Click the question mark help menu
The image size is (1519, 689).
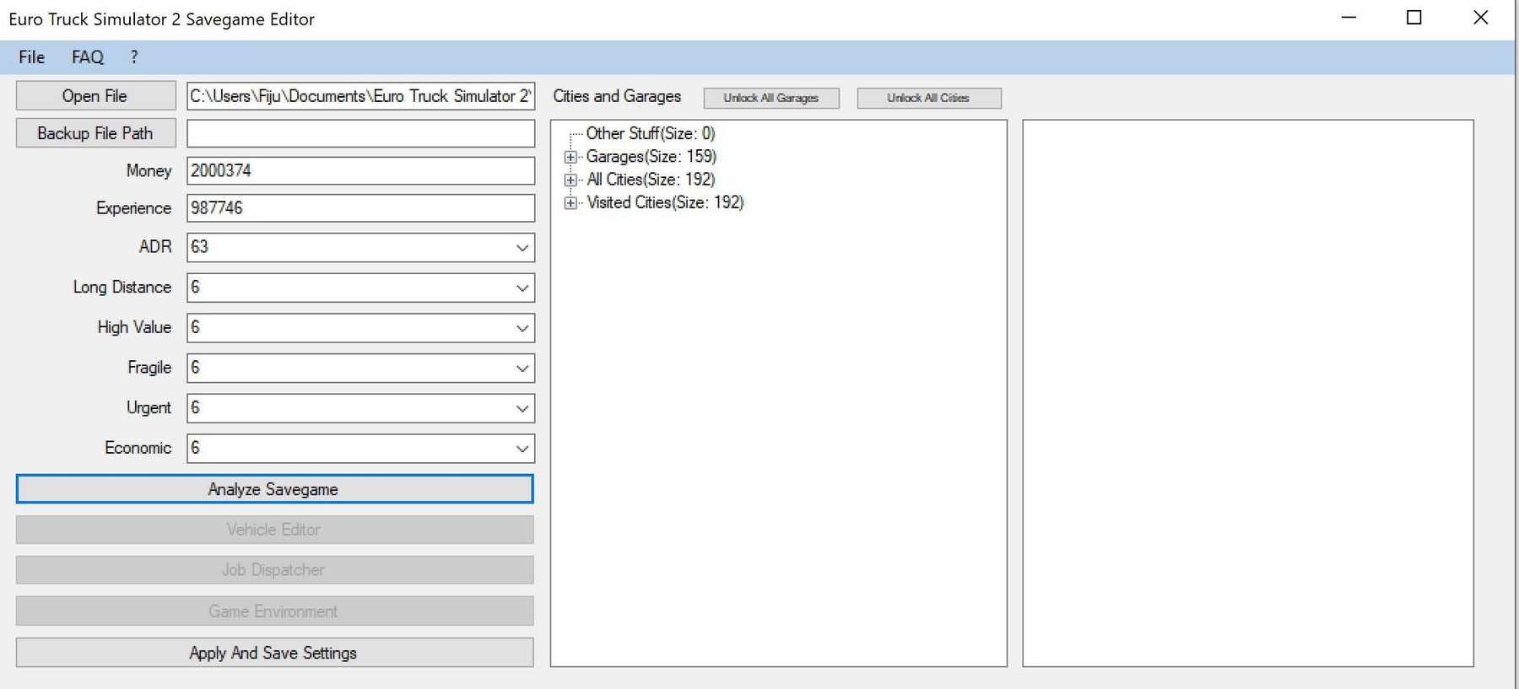[133, 57]
